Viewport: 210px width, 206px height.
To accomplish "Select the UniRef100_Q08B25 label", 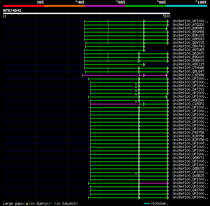I will [188, 176].
